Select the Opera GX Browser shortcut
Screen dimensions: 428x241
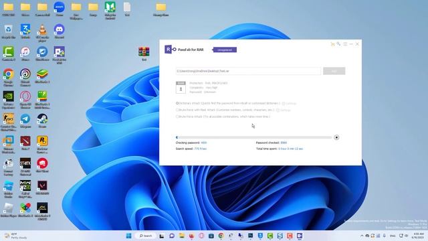[25, 100]
